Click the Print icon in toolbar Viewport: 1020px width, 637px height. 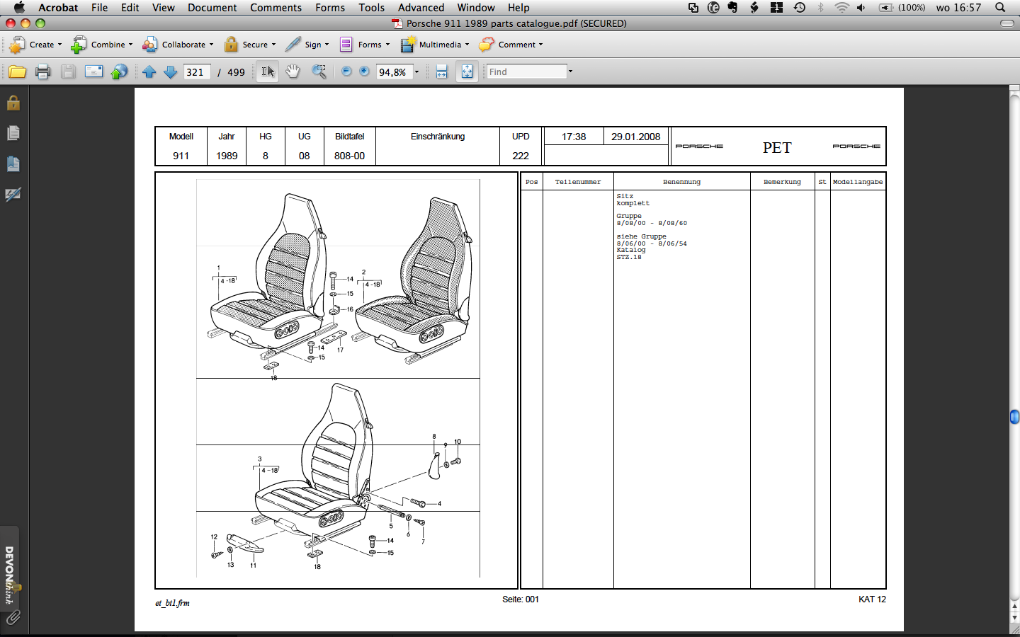[x=42, y=71]
